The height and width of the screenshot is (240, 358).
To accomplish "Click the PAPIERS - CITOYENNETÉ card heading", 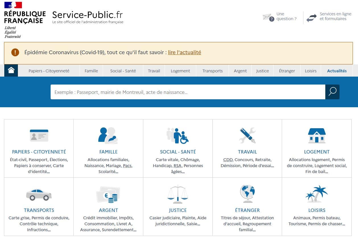I will coord(39,152).
